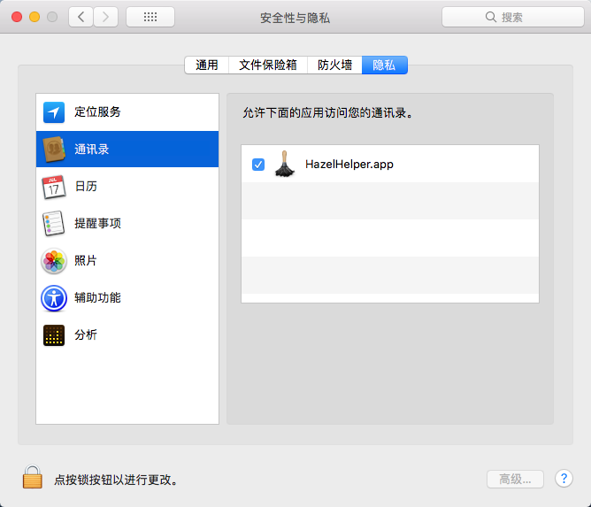Click the magnifier icon in search box

click(x=491, y=17)
